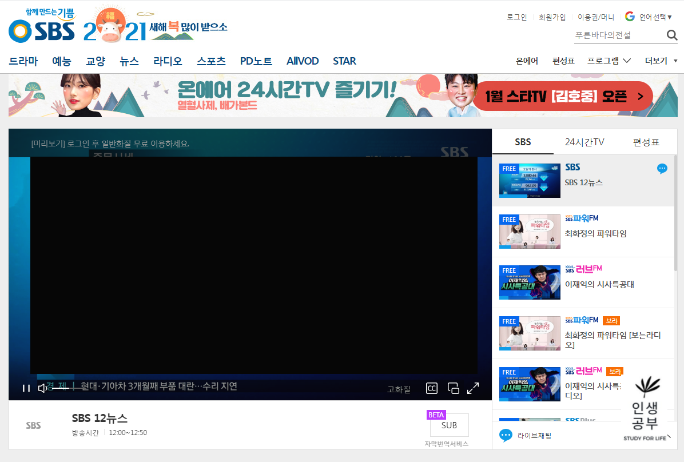Focus the search input field
The image size is (684, 462).
(619, 35)
